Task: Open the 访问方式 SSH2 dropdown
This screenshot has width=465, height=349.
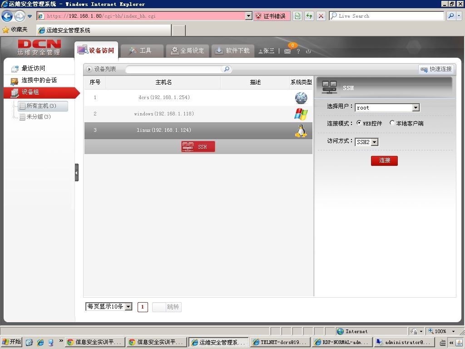Action: 366,142
